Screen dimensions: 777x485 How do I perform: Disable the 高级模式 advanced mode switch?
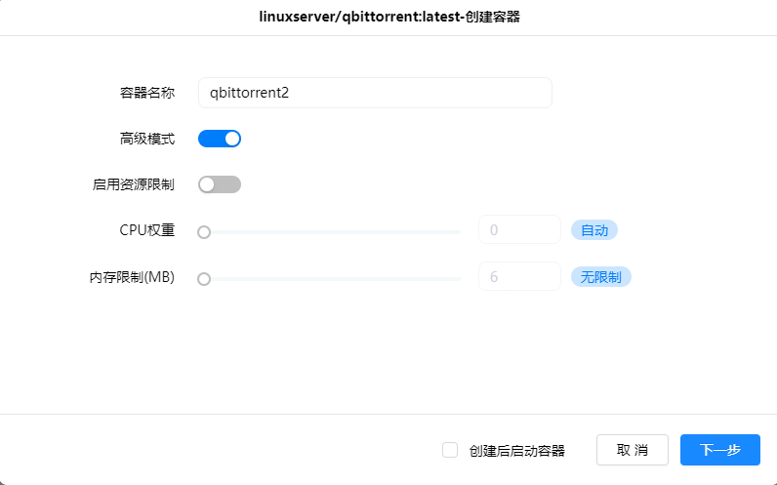tap(220, 139)
